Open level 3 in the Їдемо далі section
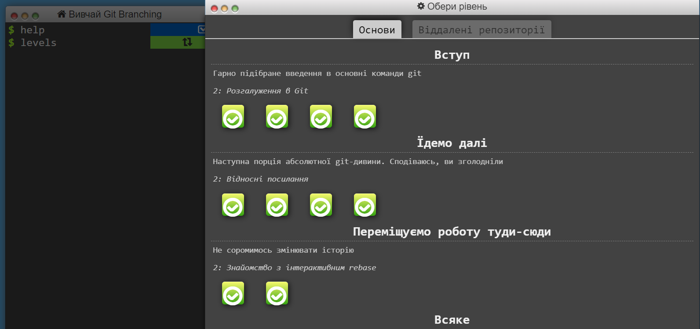 coord(321,205)
